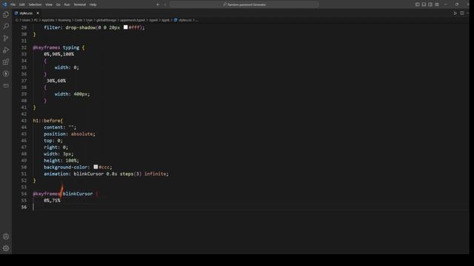
Task: Expand the User breadcrumb segment
Action: pos(89,20)
